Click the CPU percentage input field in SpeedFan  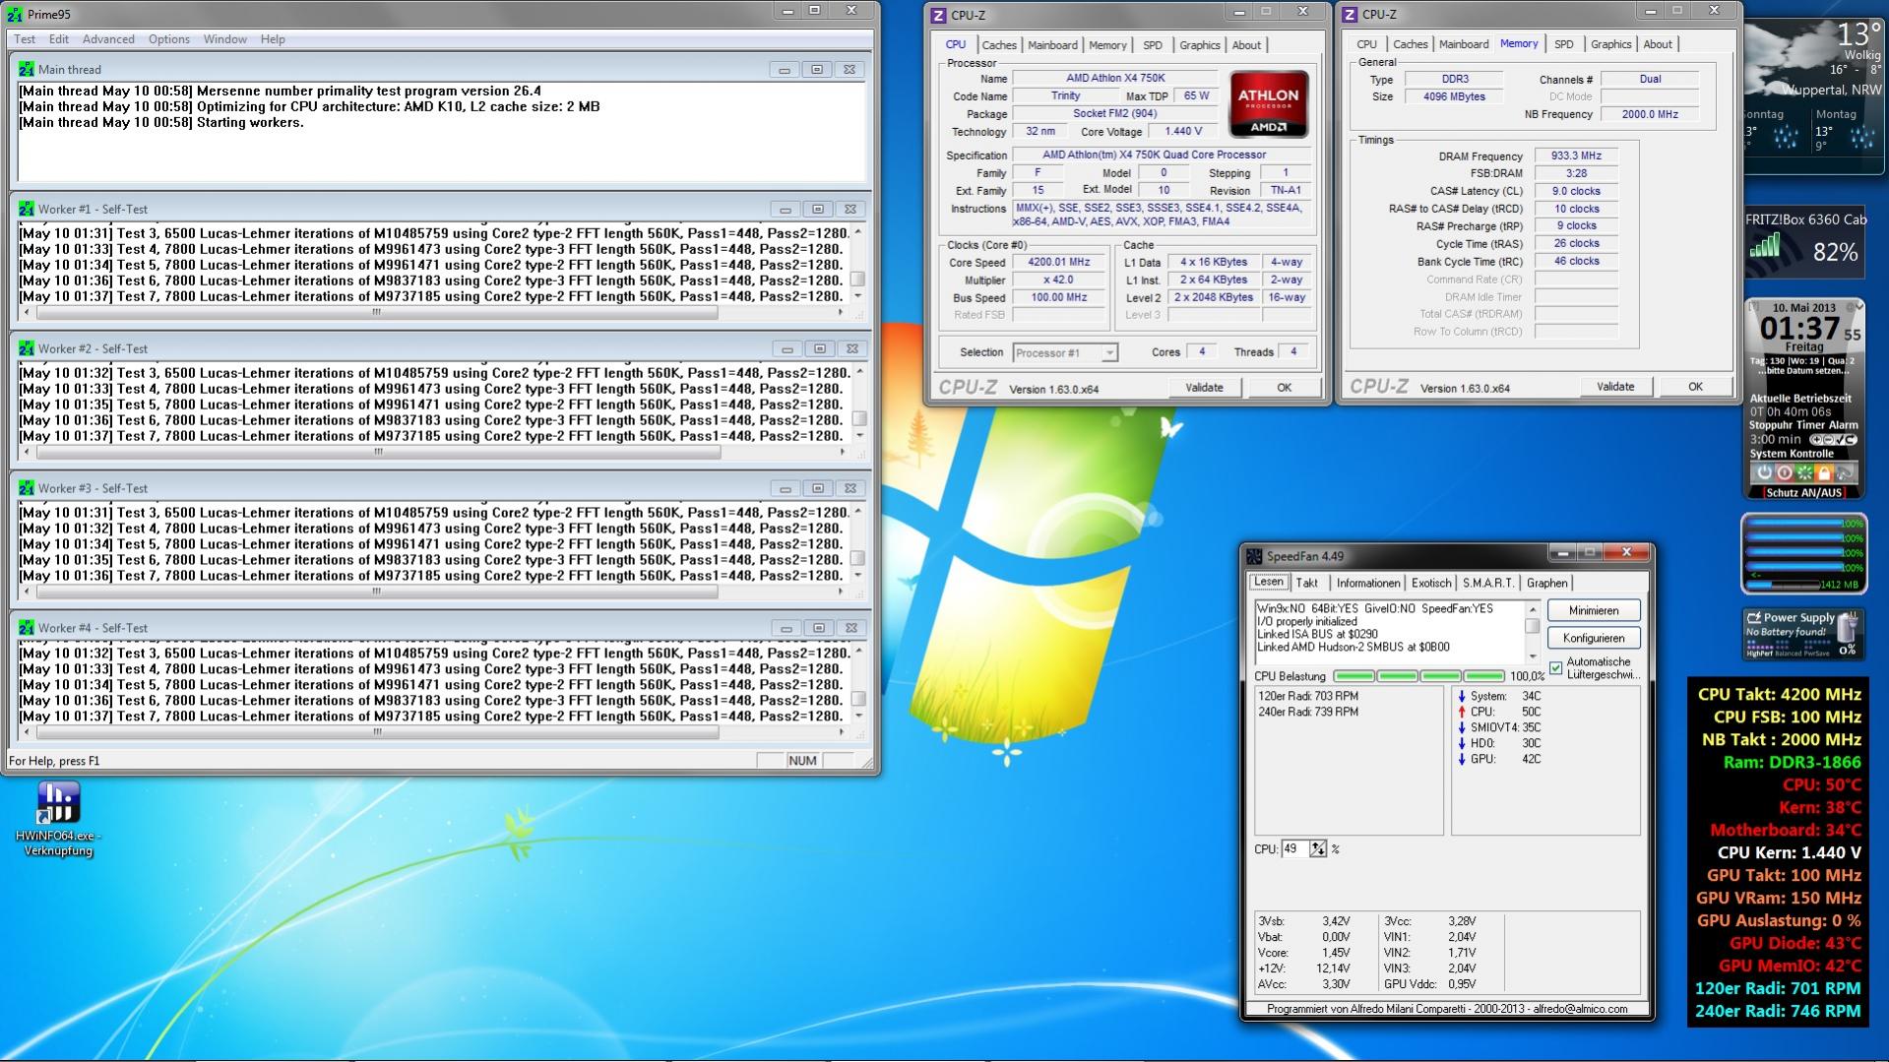[1294, 849]
